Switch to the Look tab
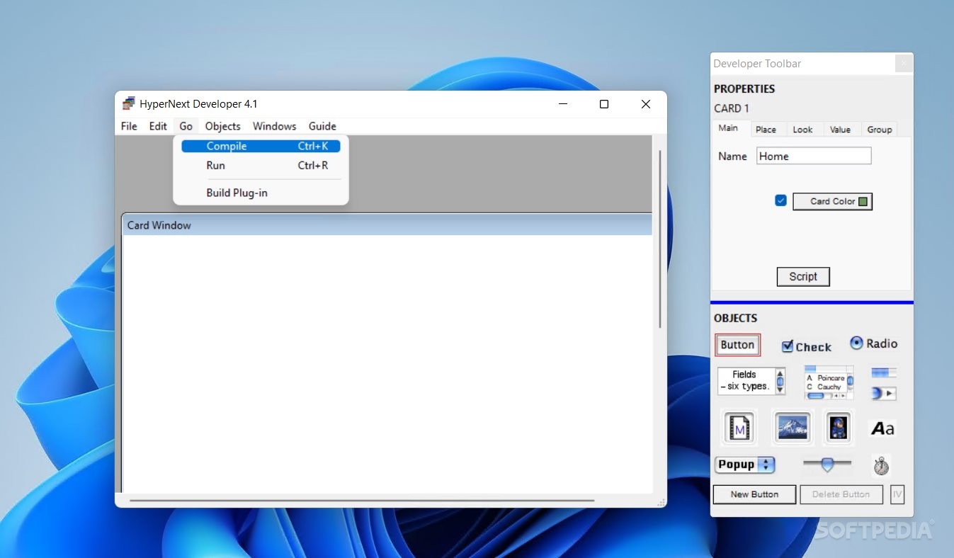The width and height of the screenshot is (954, 558). [802, 130]
